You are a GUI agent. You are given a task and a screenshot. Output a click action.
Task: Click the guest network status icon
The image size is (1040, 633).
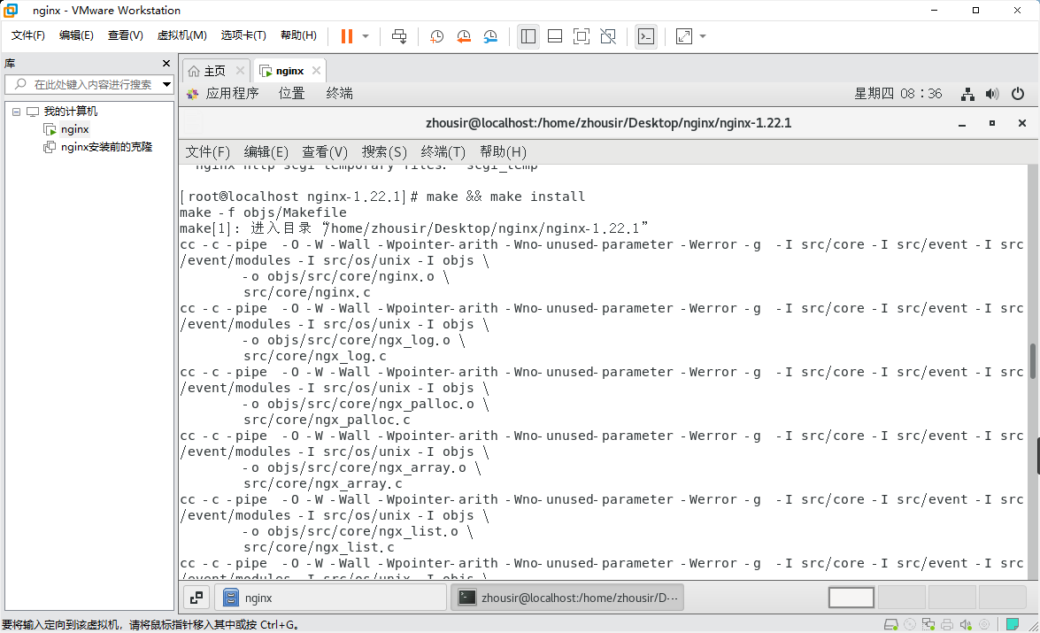pyautogui.click(x=967, y=94)
